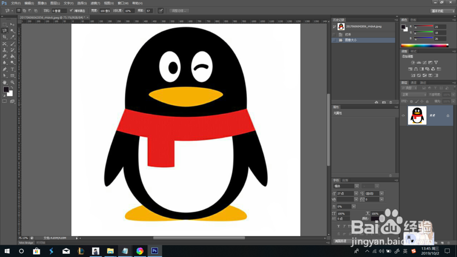Switch to the 色板 swatches tab
This screenshot has height=257, width=457.
[413, 20]
